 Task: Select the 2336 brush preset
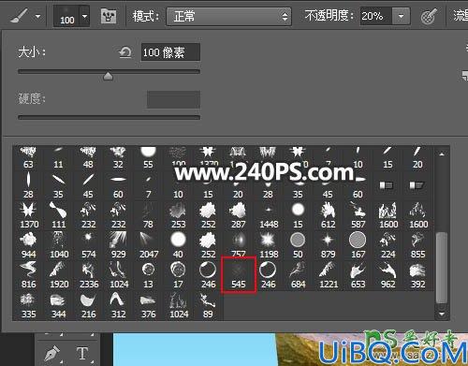pyautogui.click(x=88, y=275)
